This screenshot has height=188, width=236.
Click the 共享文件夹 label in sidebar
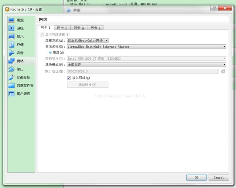tap(25, 85)
